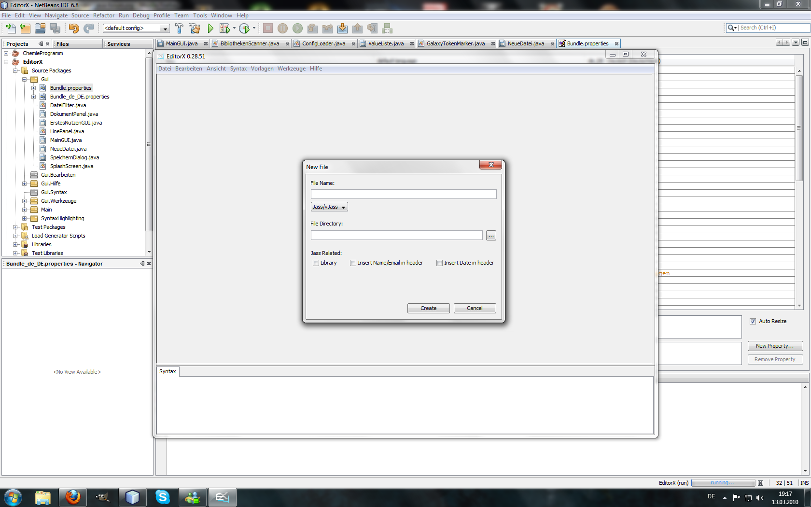This screenshot has height=507, width=811.
Task: Click the properties table vertical scrollbar
Action: pos(799,188)
